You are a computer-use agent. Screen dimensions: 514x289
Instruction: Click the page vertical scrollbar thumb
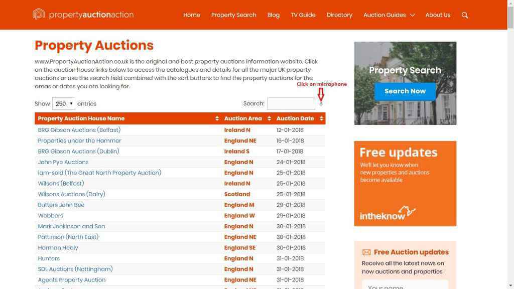(x=510, y=17)
